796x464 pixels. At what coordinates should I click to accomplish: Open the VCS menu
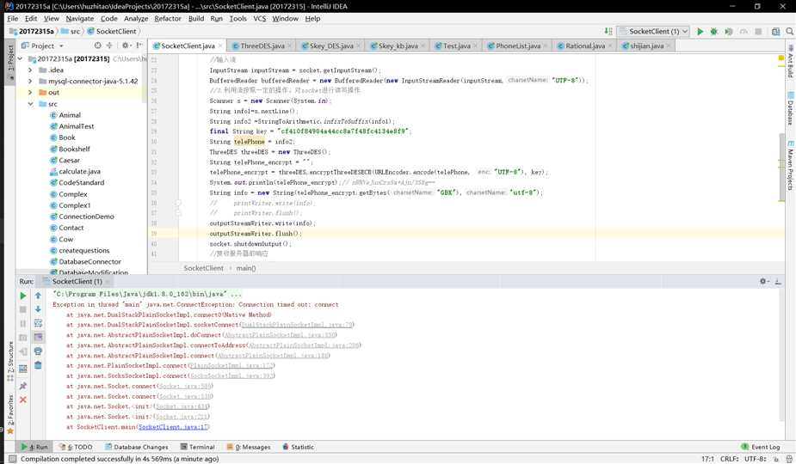(259, 18)
